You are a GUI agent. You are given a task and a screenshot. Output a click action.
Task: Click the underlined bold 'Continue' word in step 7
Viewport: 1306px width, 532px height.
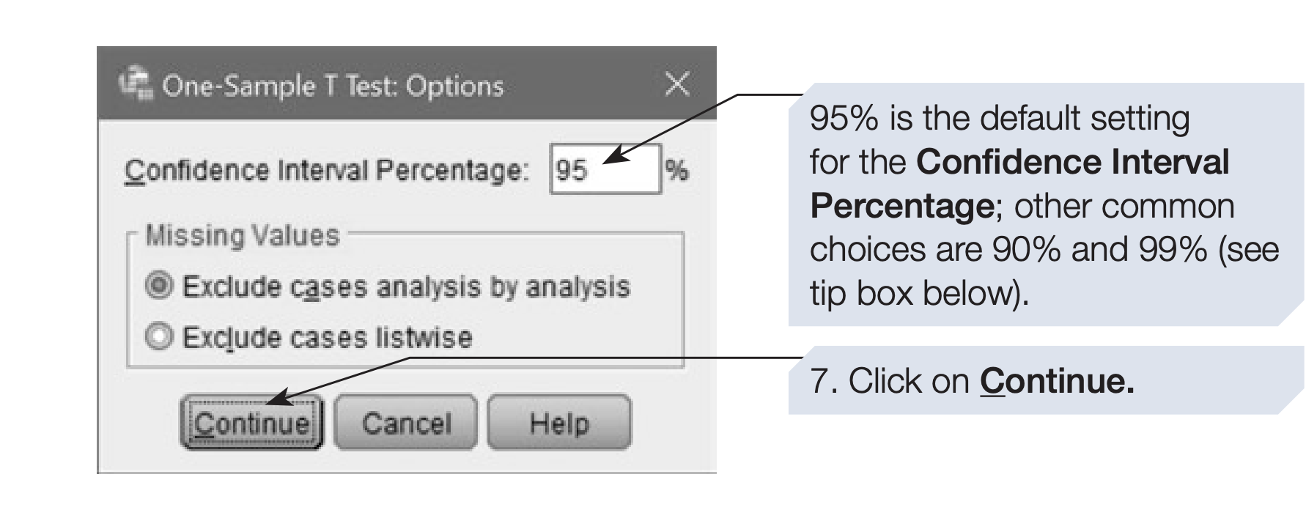1056,381
